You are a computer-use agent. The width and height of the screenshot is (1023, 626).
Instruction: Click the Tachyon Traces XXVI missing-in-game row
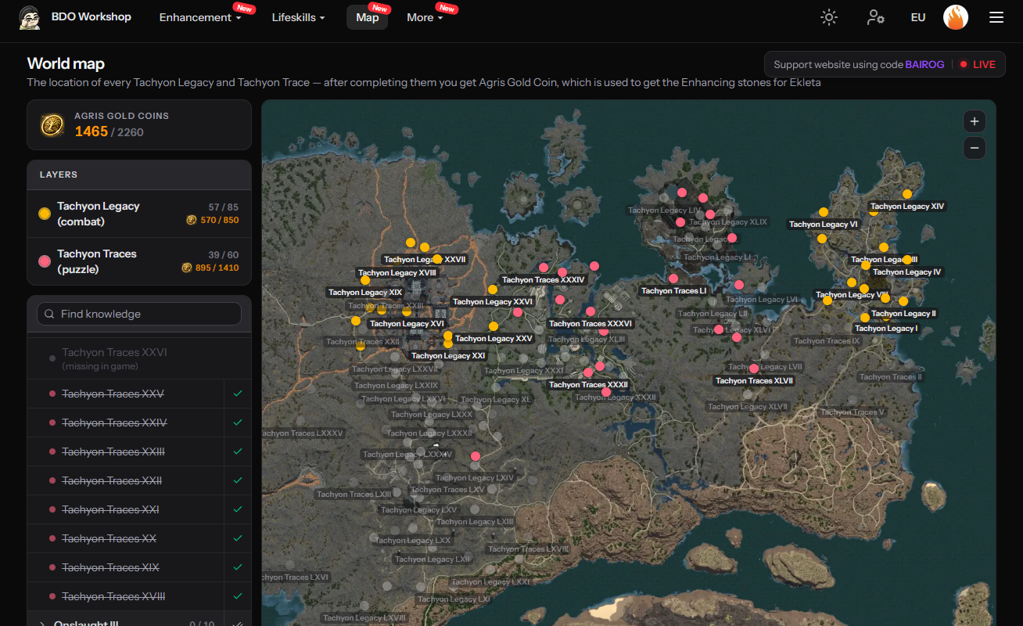coord(139,358)
